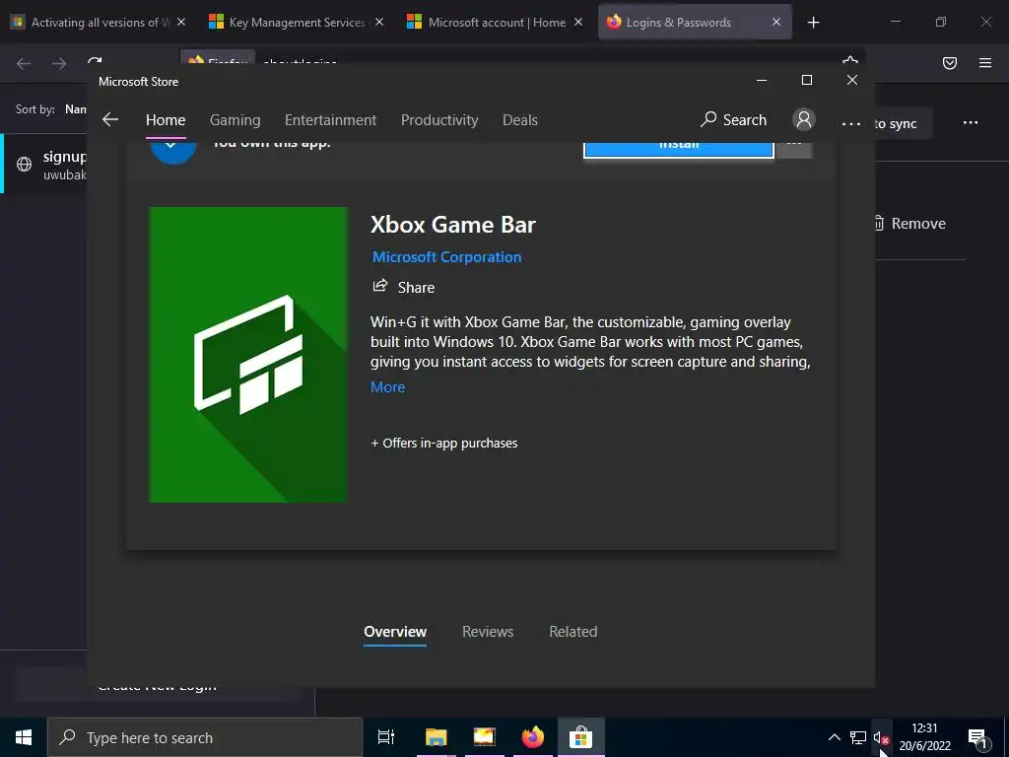Screen dimensions: 1009x757
Task: Close the Key Management Services tab
Action: (379, 23)
